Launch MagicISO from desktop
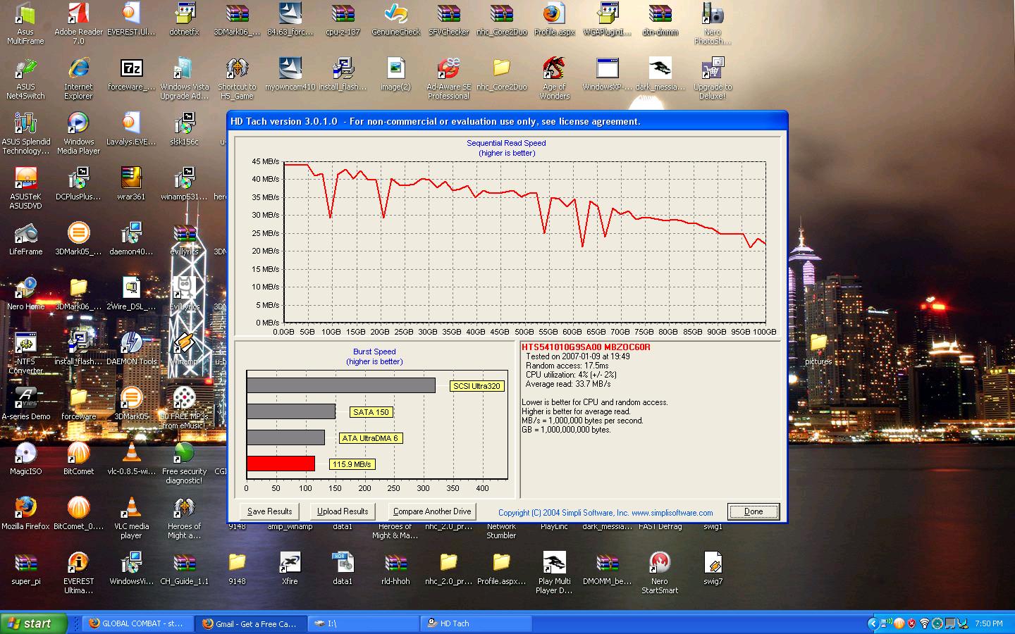This screenshot has height=634, width=1015. point(25,459)
